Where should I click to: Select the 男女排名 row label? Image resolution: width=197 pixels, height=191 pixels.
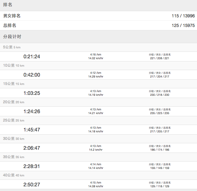(x=12, y=16)
